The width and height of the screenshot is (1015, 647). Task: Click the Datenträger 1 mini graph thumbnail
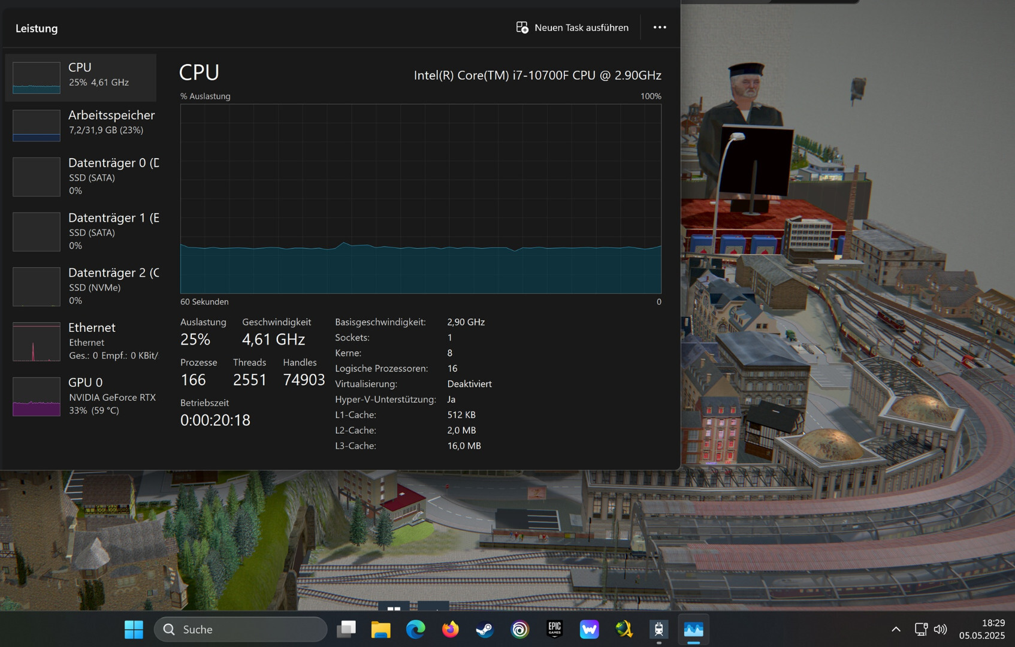click(37, 232)
